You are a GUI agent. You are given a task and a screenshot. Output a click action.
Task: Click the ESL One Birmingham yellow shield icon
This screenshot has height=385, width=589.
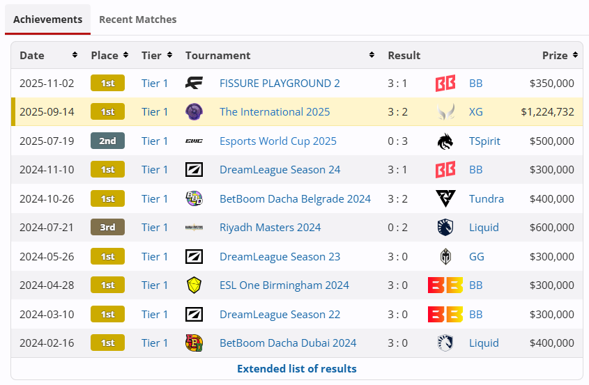(x=194, y=285)
